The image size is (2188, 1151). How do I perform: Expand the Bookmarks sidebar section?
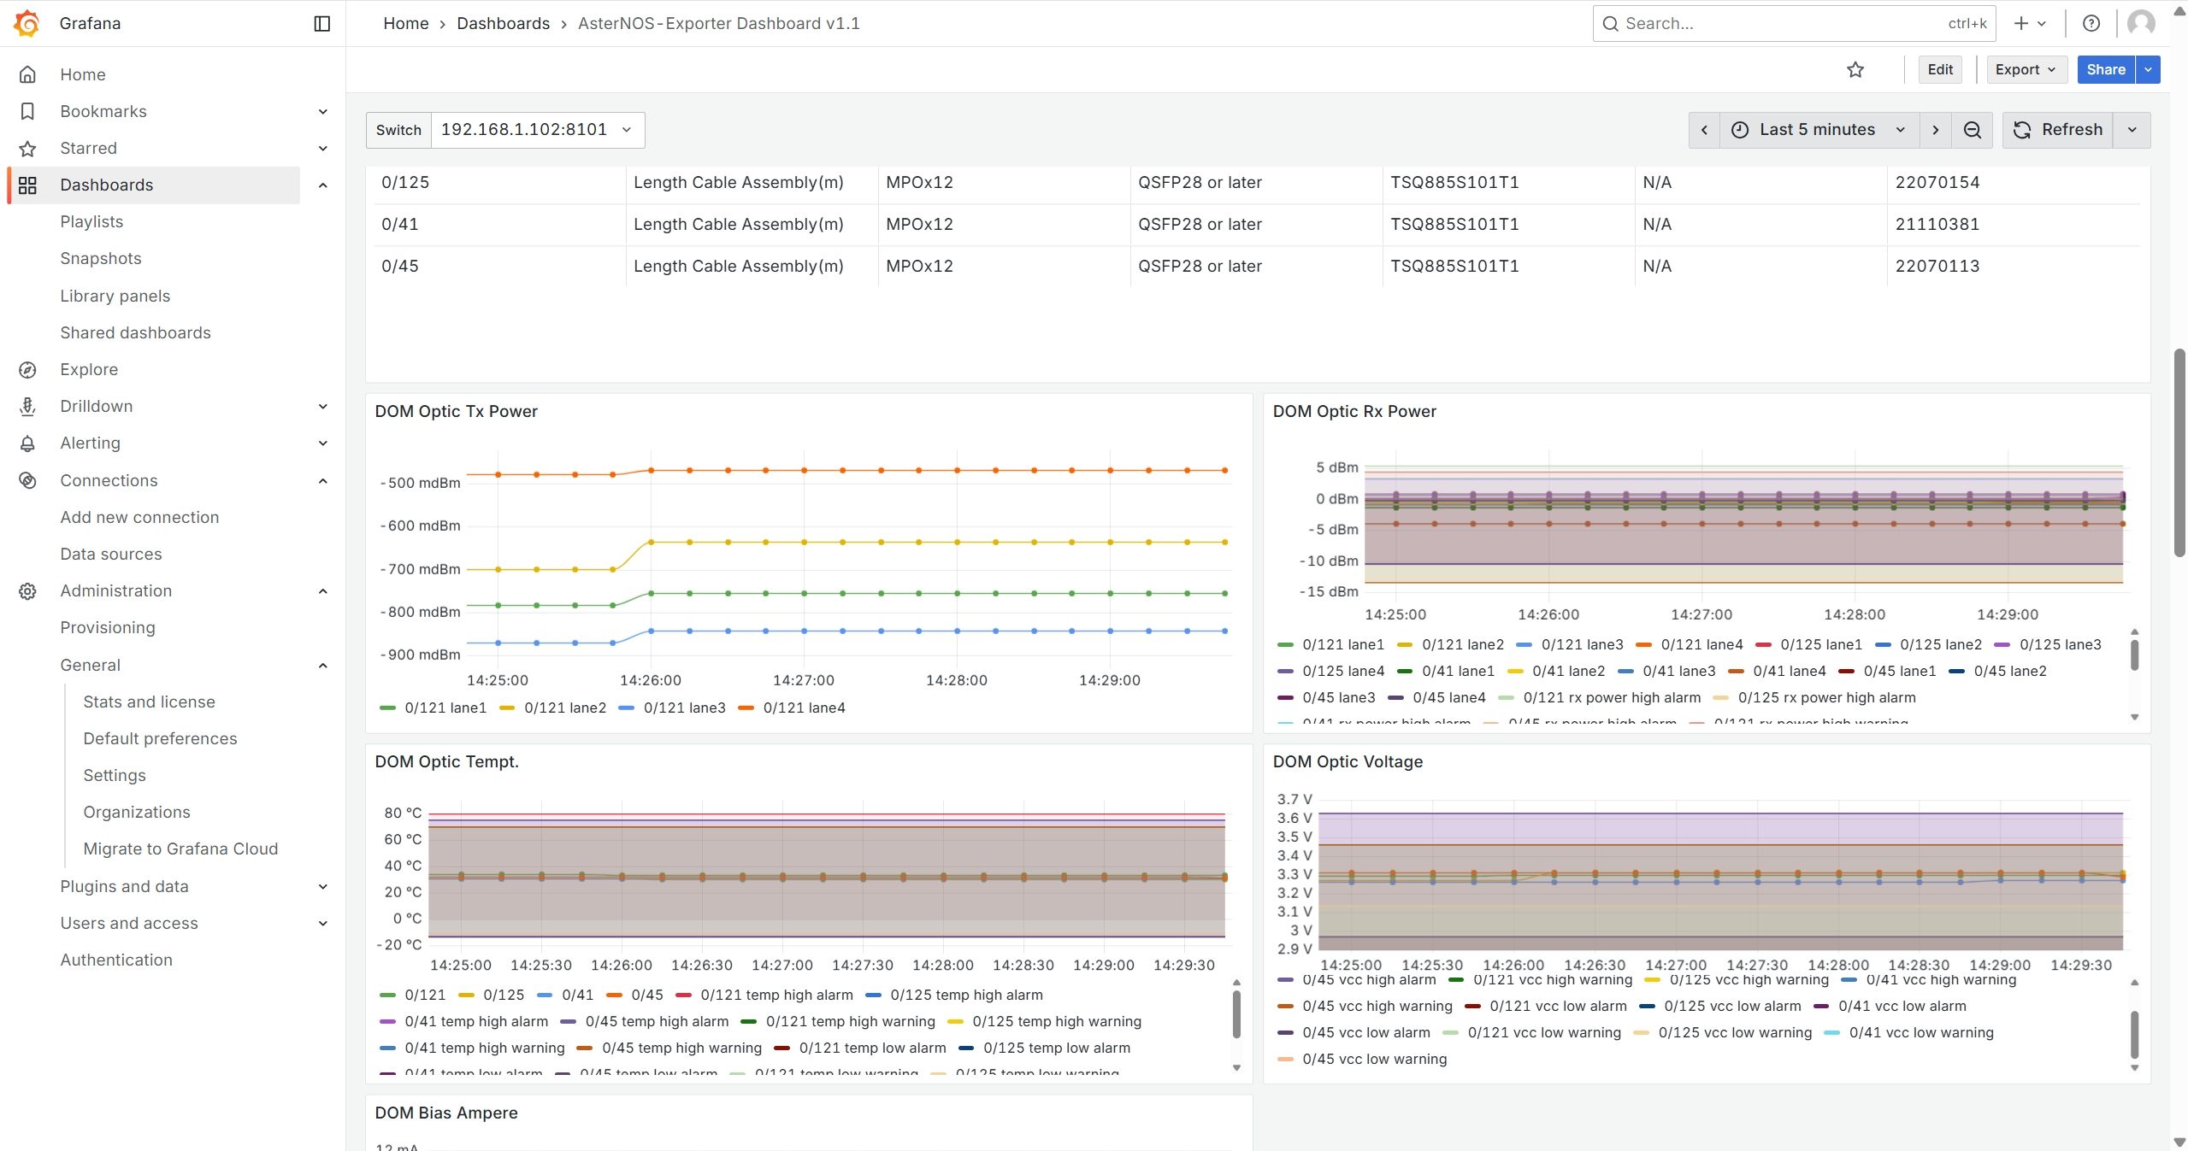pyautogui.click(x=322, y=111)
